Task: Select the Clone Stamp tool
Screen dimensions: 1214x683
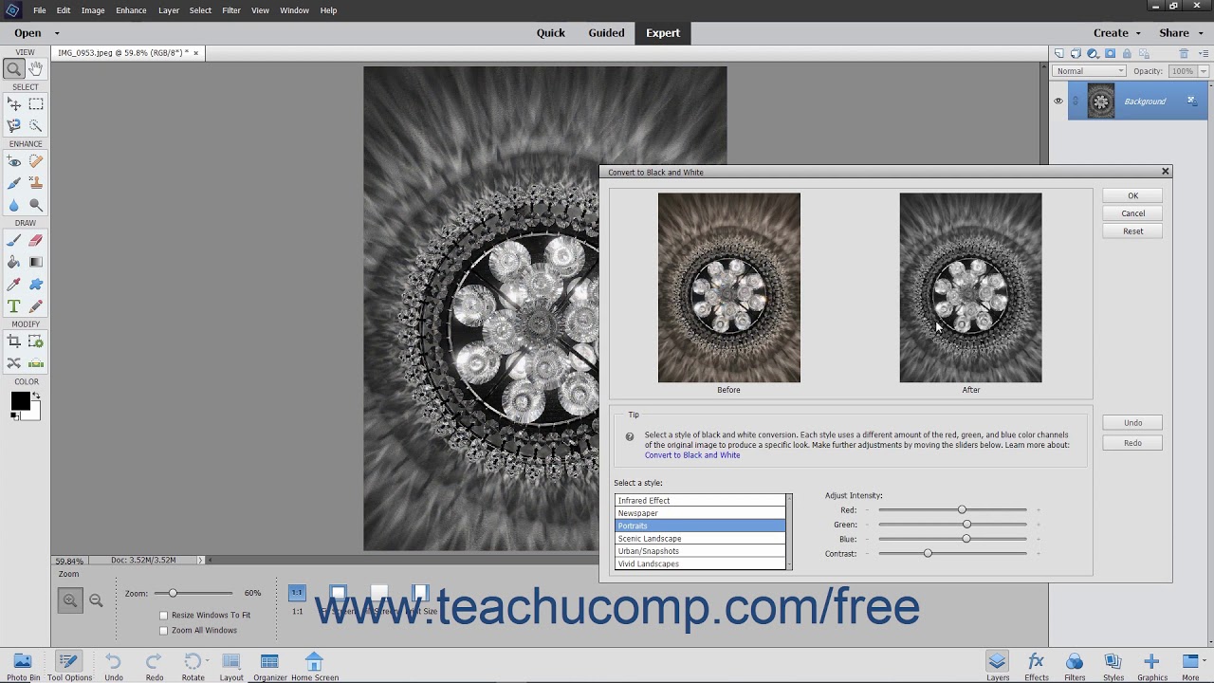Action: [36, 183]
